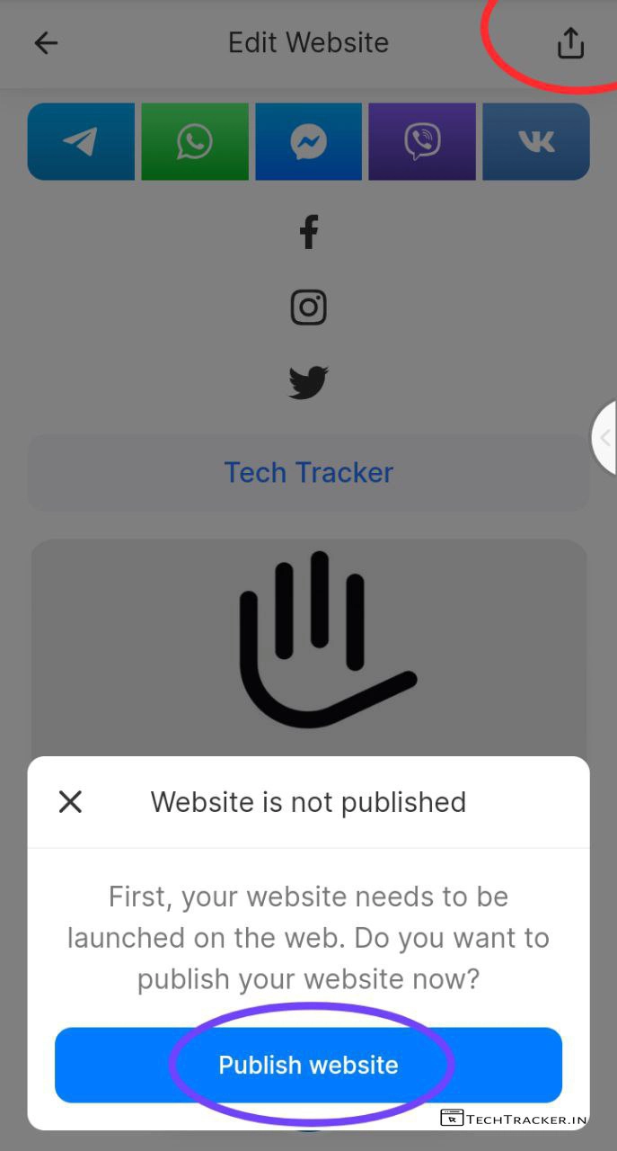Open the VK messenger button
Viewport: 617px width, 1151px height.
coord(536,141)
